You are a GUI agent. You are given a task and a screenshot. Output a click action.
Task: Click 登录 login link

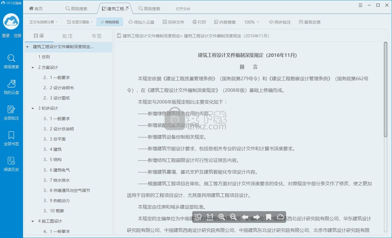tap(6, 36)
